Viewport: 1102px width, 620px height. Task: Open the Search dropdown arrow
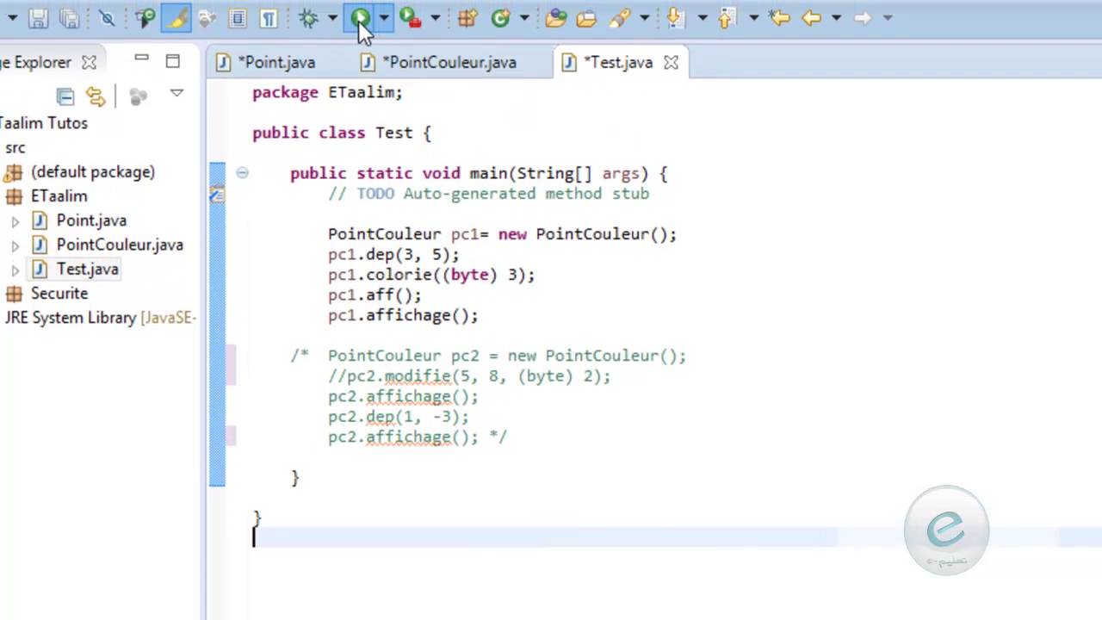click(x=644, y=17)
